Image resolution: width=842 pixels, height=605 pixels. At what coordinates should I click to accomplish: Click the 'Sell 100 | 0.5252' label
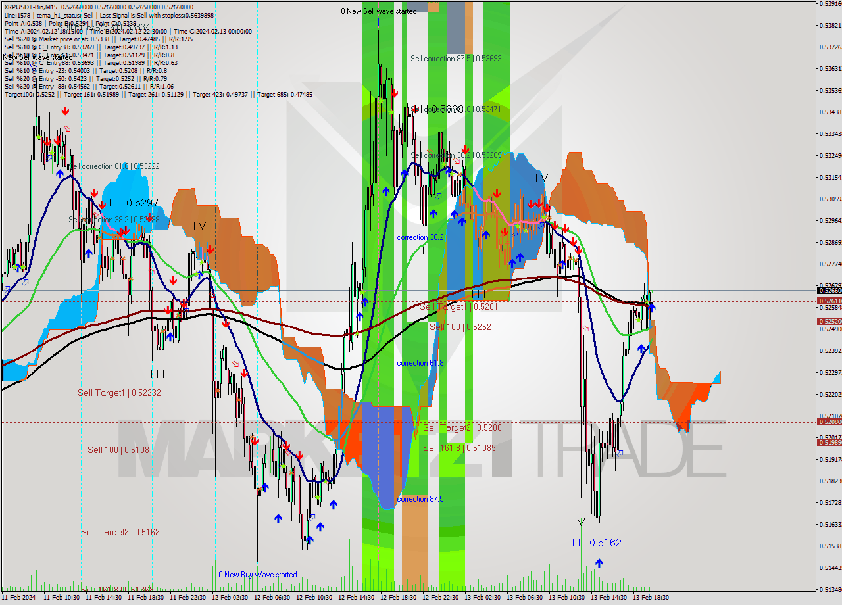pyautogui.click(x=460, y=327)
